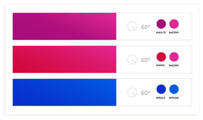203x120 pixels.
Task: Click the #e62899 label in the red gradient row
Action: tap(174, 65)
